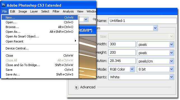Click the Resolution field showing 28.346
This screenshot has width=180, height=100.
[122, 61]
